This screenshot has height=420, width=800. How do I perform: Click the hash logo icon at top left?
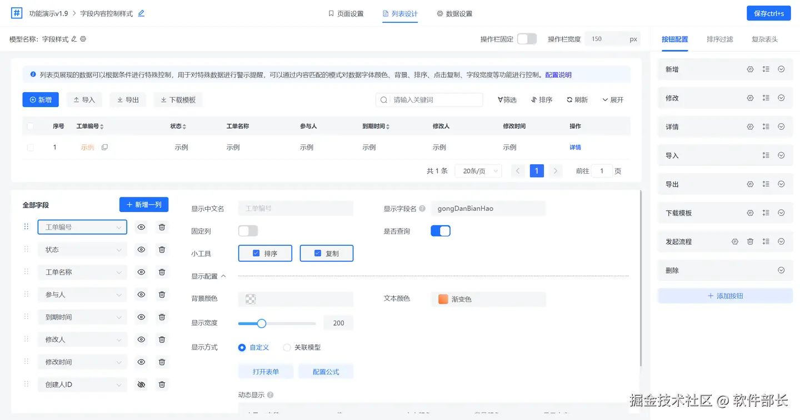pos(17,13)
